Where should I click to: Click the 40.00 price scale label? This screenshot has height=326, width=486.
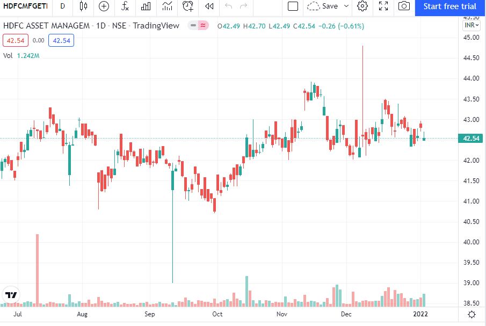point(471,242)
